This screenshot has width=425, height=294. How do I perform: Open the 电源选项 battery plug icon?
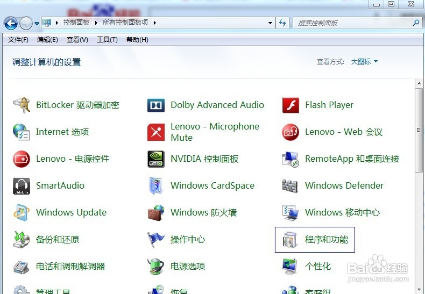click(x=156, y=267)
